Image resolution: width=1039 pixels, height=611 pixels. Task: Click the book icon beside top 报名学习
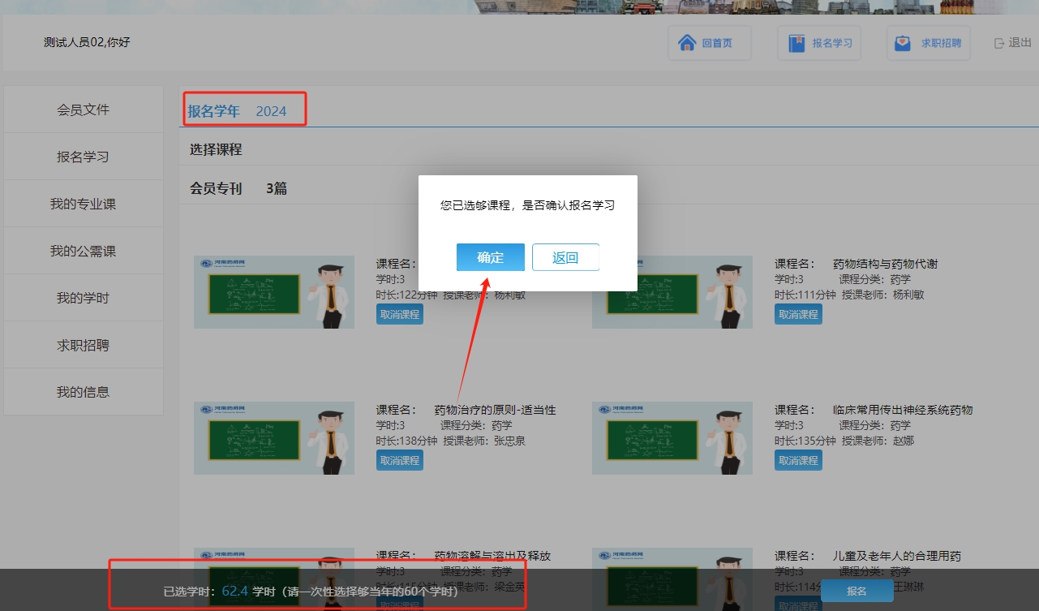pos(796,43)
